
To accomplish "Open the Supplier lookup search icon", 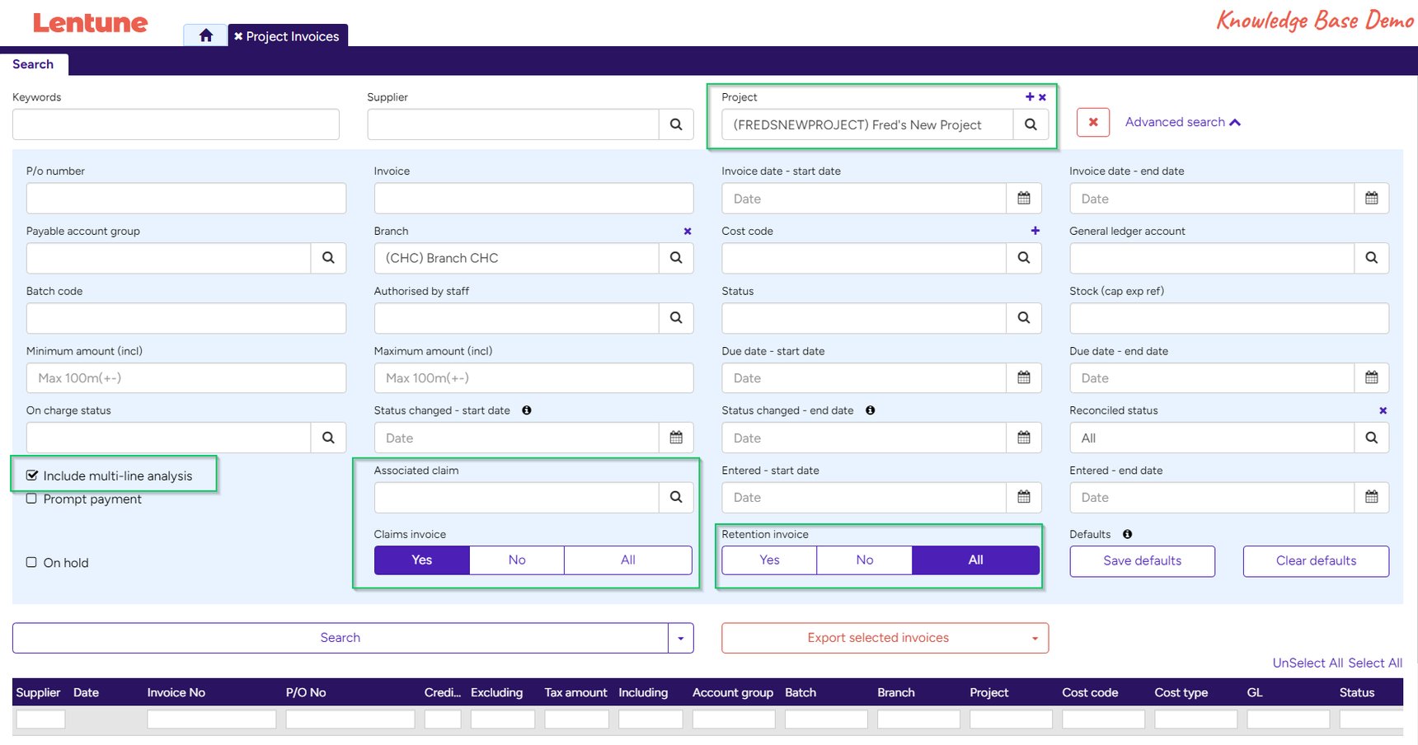I will point(676,124).
